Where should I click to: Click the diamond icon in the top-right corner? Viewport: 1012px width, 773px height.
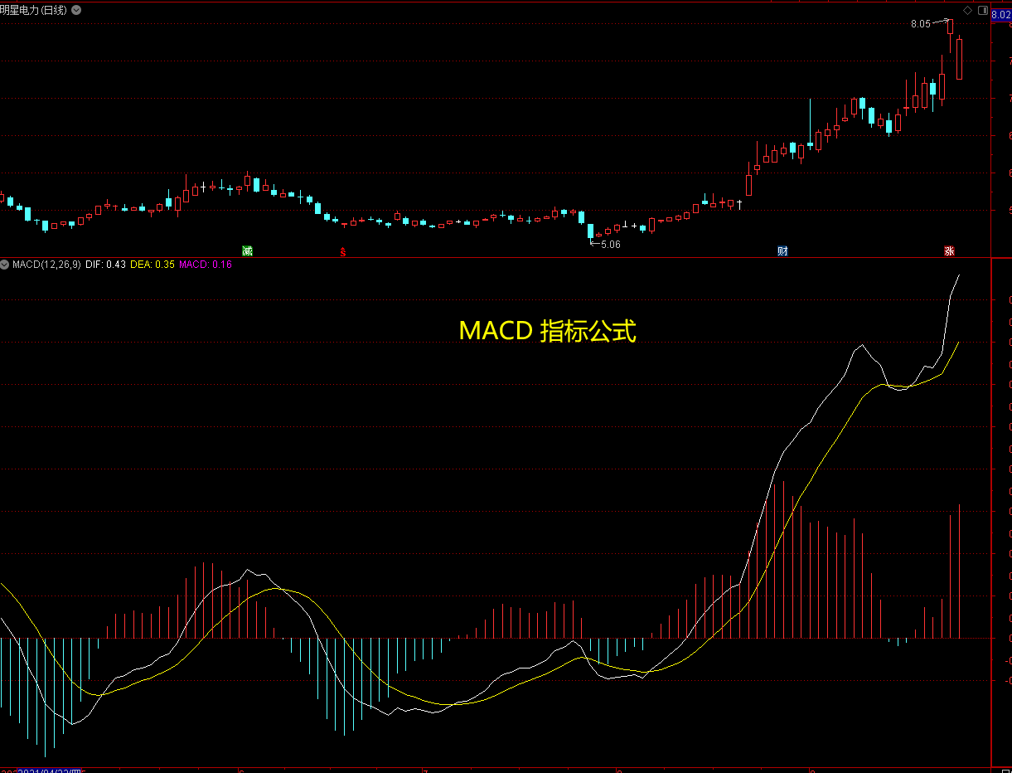(967, 11)
